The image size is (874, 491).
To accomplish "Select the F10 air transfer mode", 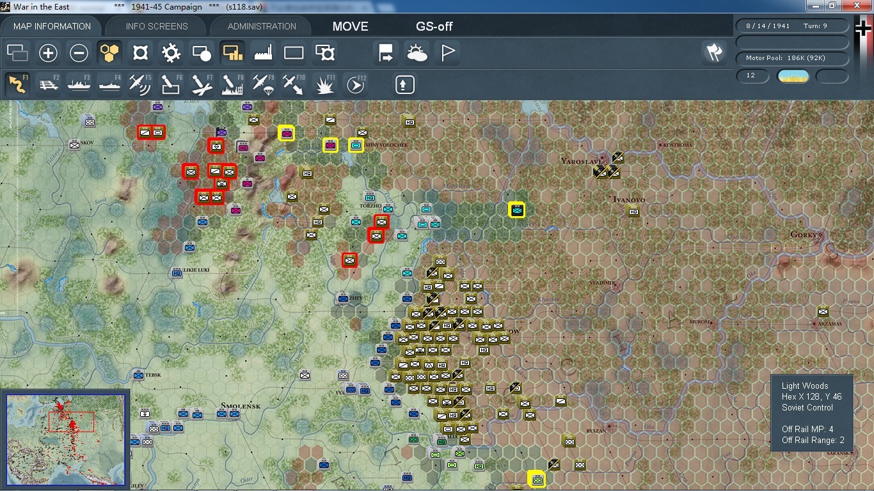I will (294, 84).
